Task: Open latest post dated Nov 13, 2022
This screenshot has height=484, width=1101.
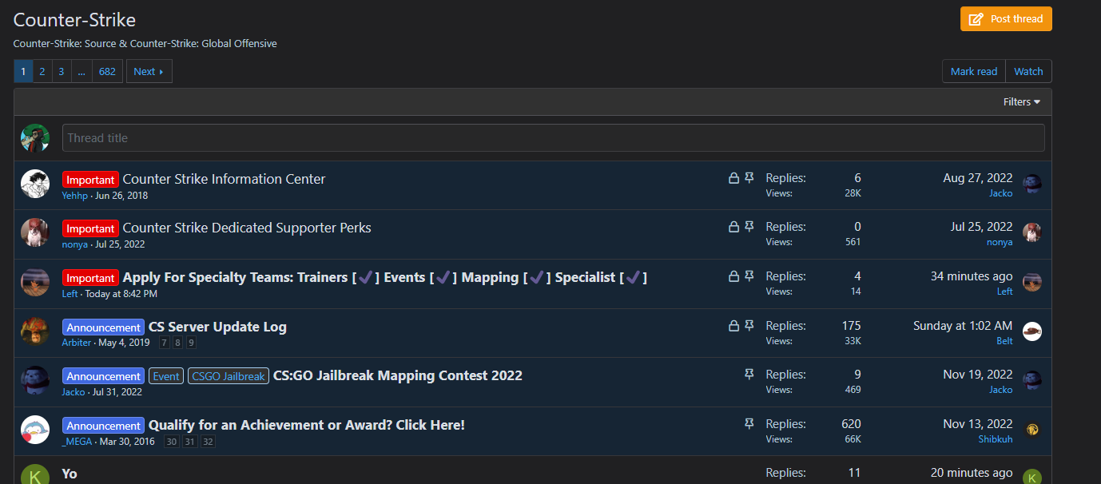Action: point(978,424)
